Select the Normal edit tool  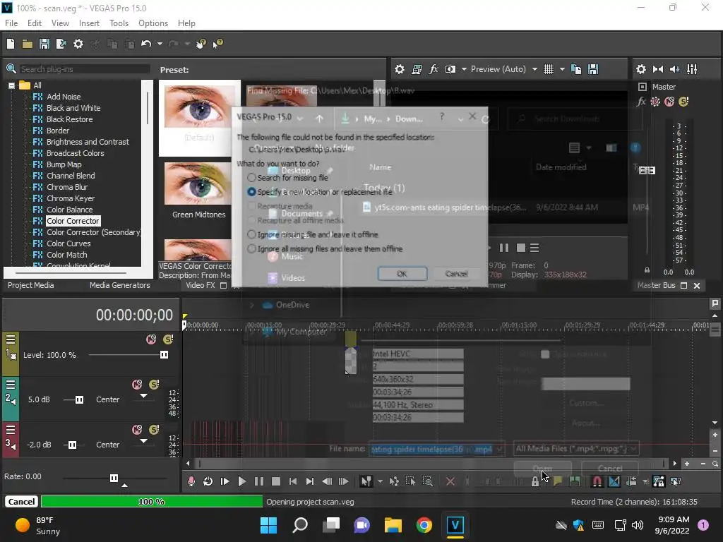[366, 481]
